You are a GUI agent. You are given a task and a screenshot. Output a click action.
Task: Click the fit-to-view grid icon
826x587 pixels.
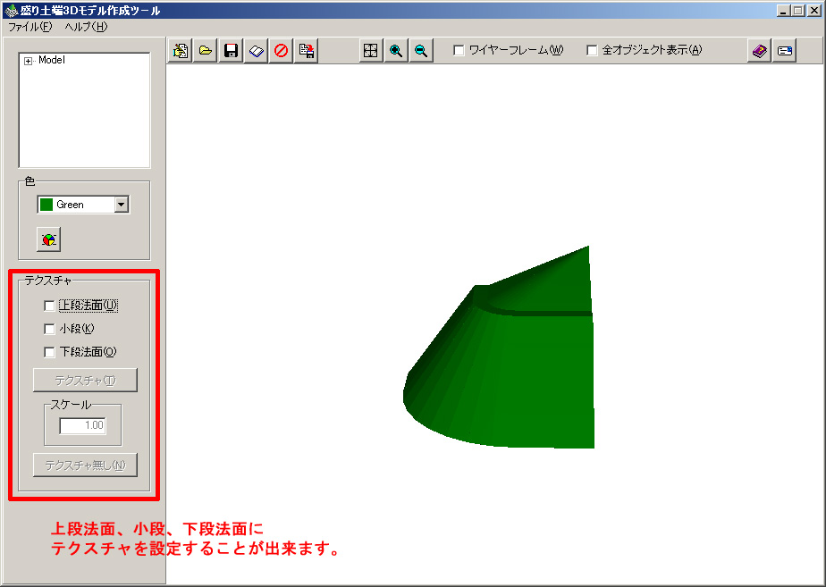[x=371, y=51]
